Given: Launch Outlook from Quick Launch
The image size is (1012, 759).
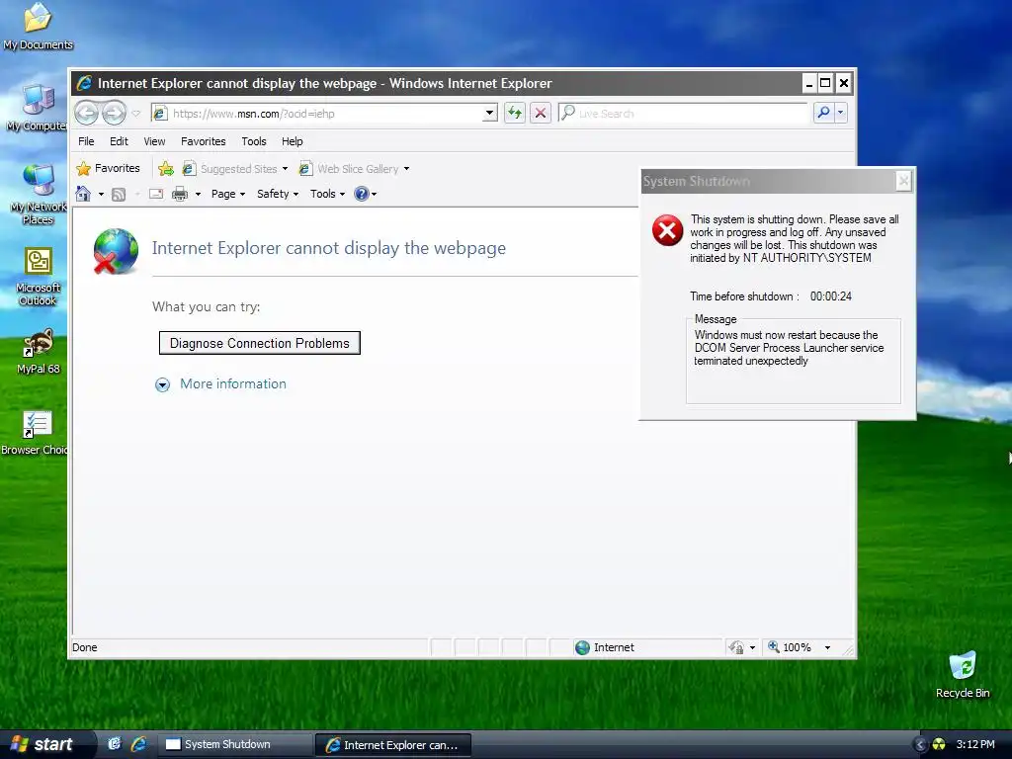Looking at the screenshot, I should (114, 744).
